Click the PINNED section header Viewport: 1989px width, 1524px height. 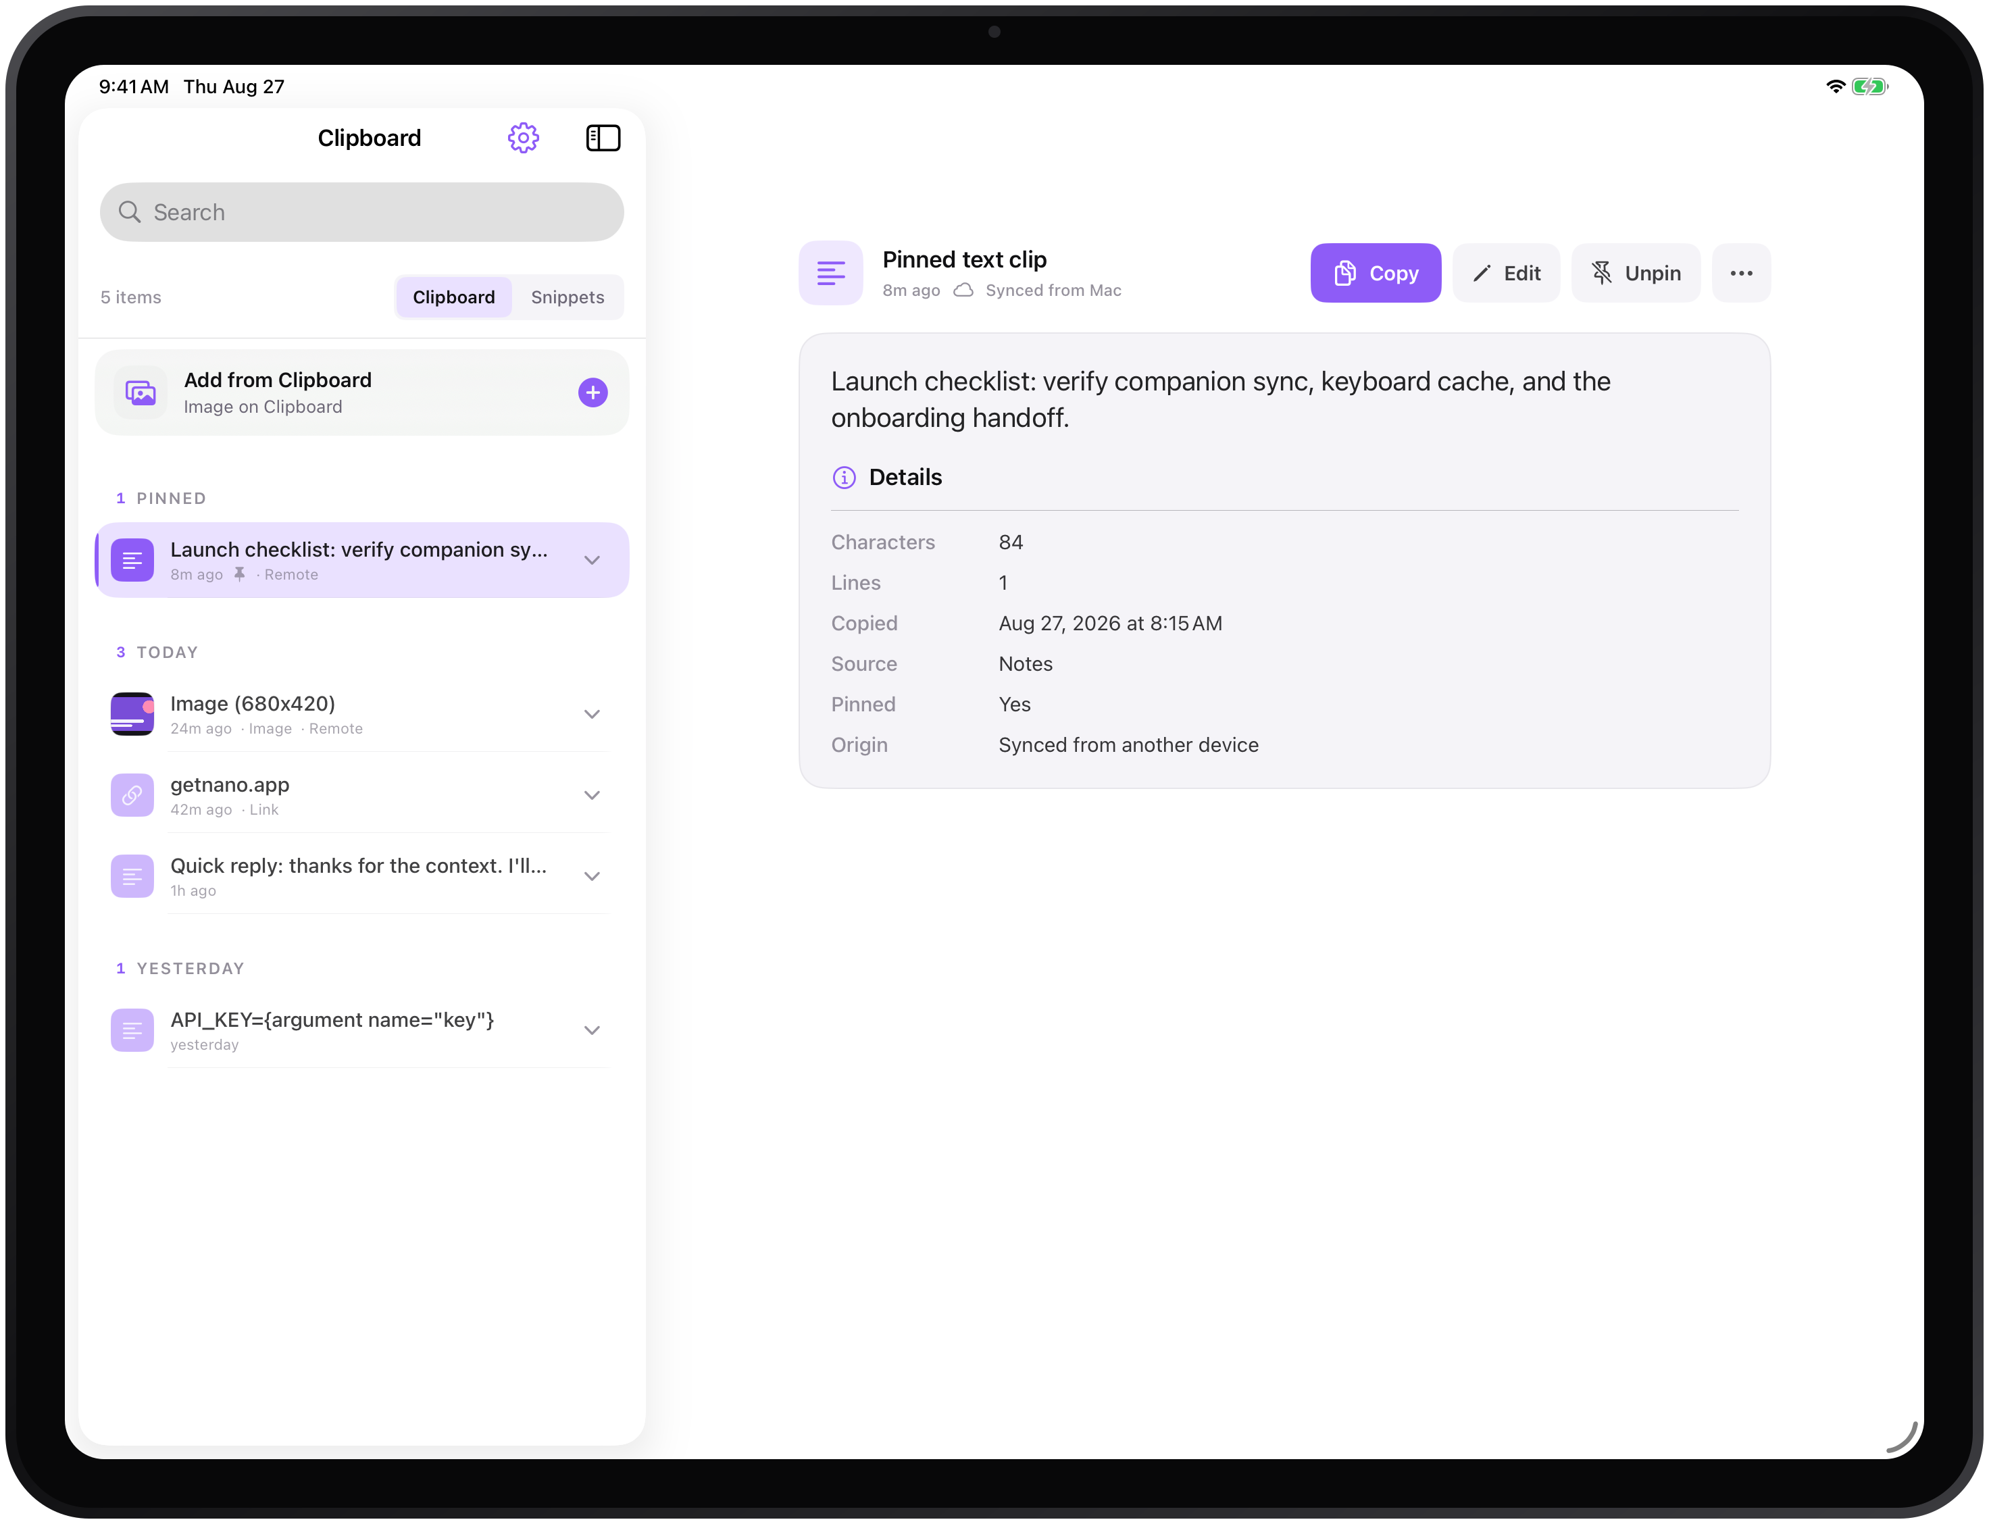[161, 498]
